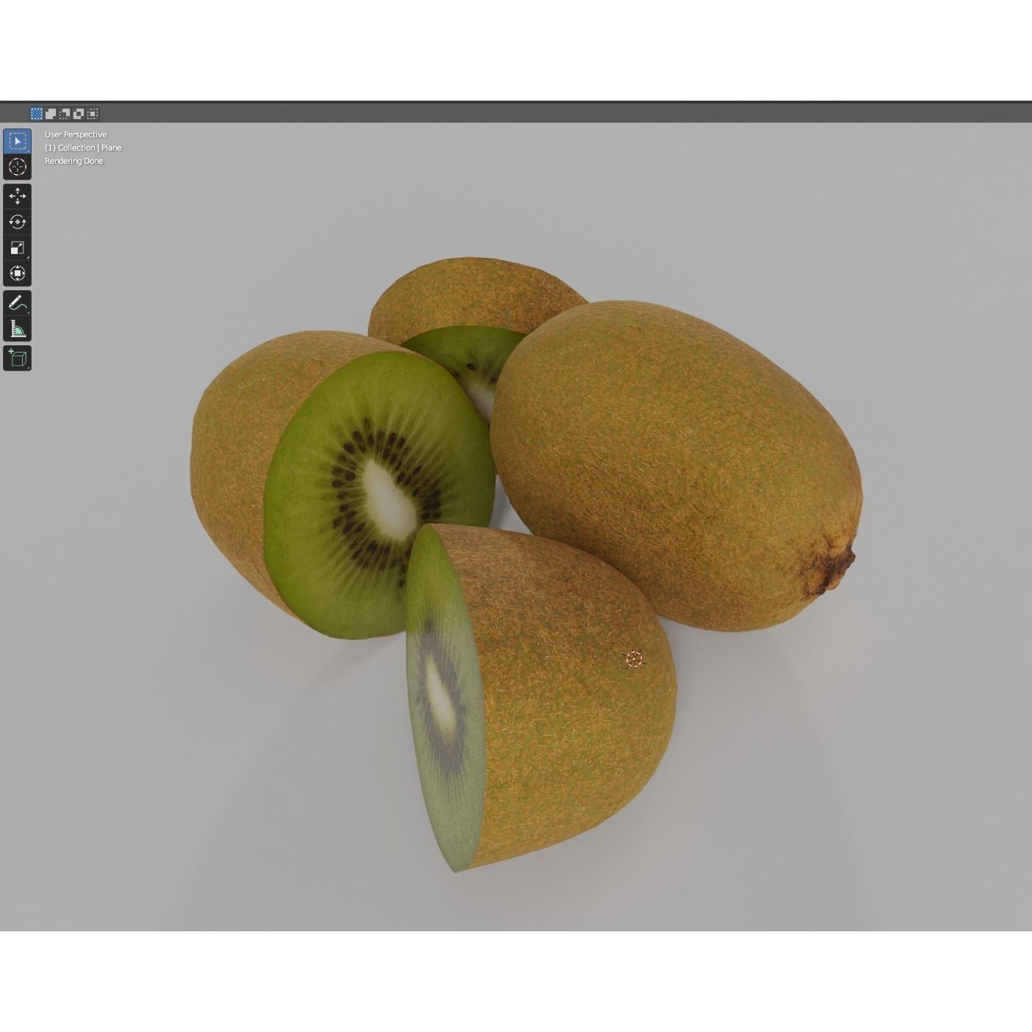Click the 3D cursor gizmo in the viewport
Screen dimensions: 1032x1032
(634, 659)
